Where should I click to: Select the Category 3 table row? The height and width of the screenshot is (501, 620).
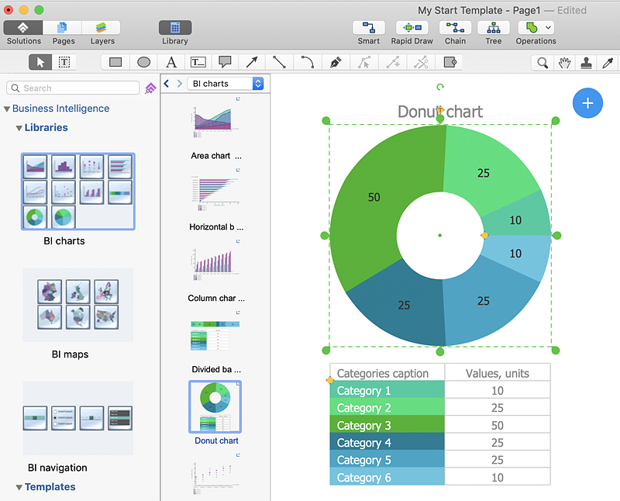[439, 425]
